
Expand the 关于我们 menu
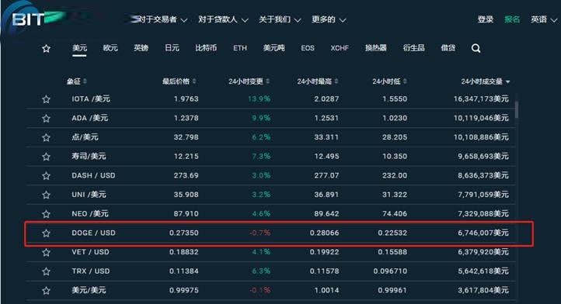click(280, 19)
